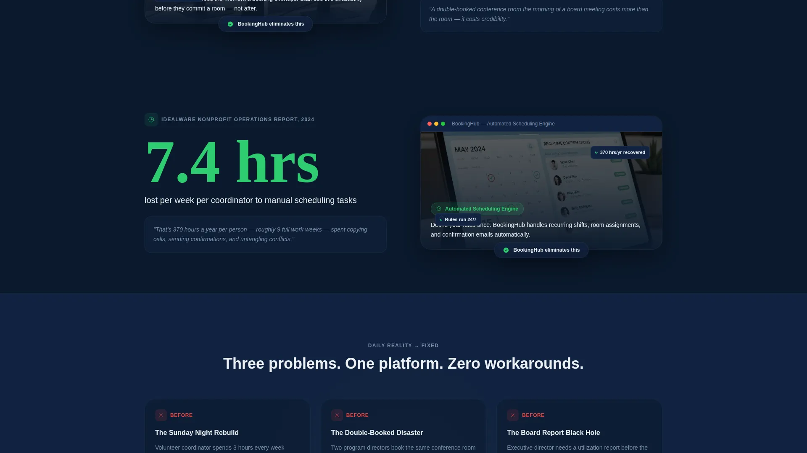Image resolution: width=807 pixels, height=453 pixels.
Task: Click BEFORE label on Board Report Black Hole card
Action: [533, 415]
